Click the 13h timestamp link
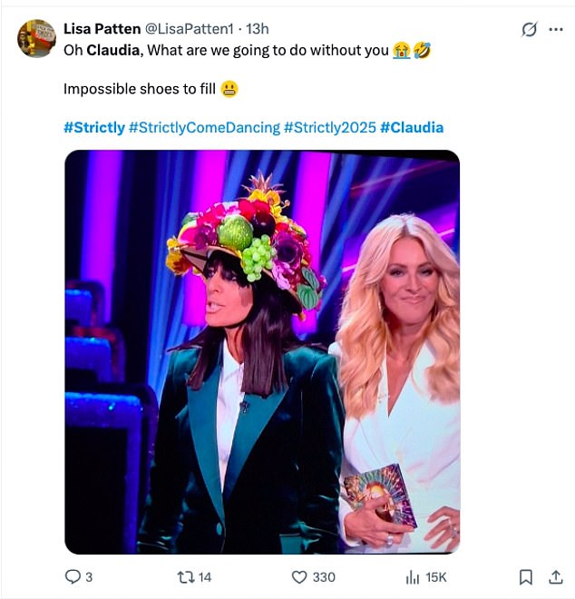 click(x=258, y=29)
